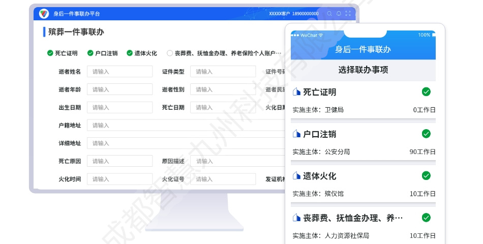Click the XXXXX客户 account name
The height and width of the screenshot is (244, 483).
[279, 14]
